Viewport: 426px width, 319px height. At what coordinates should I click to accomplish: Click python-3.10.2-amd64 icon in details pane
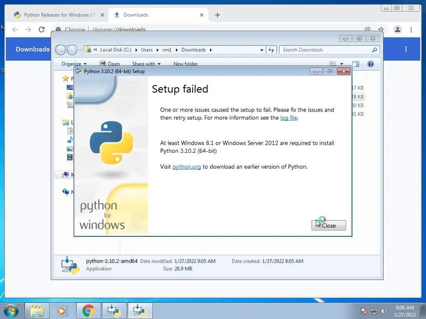point(70,265)
